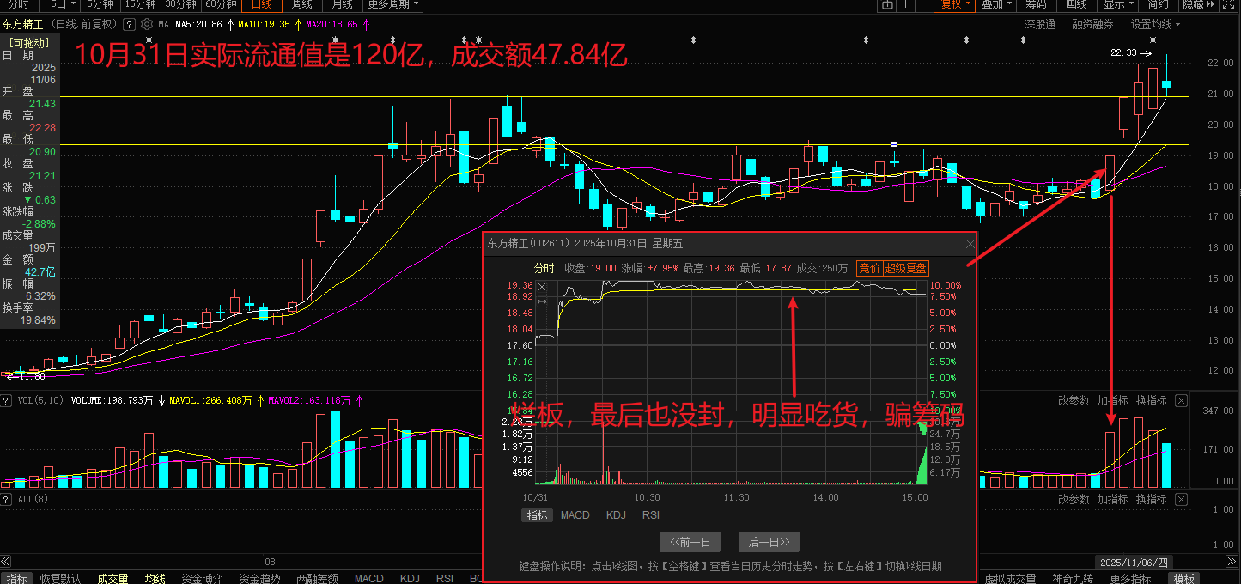This screenshot has width=1241, height=584.
Task: Select the 两融差额 indicator in the bottom bar
Action: pyautogui.click(x=317, y=578)
